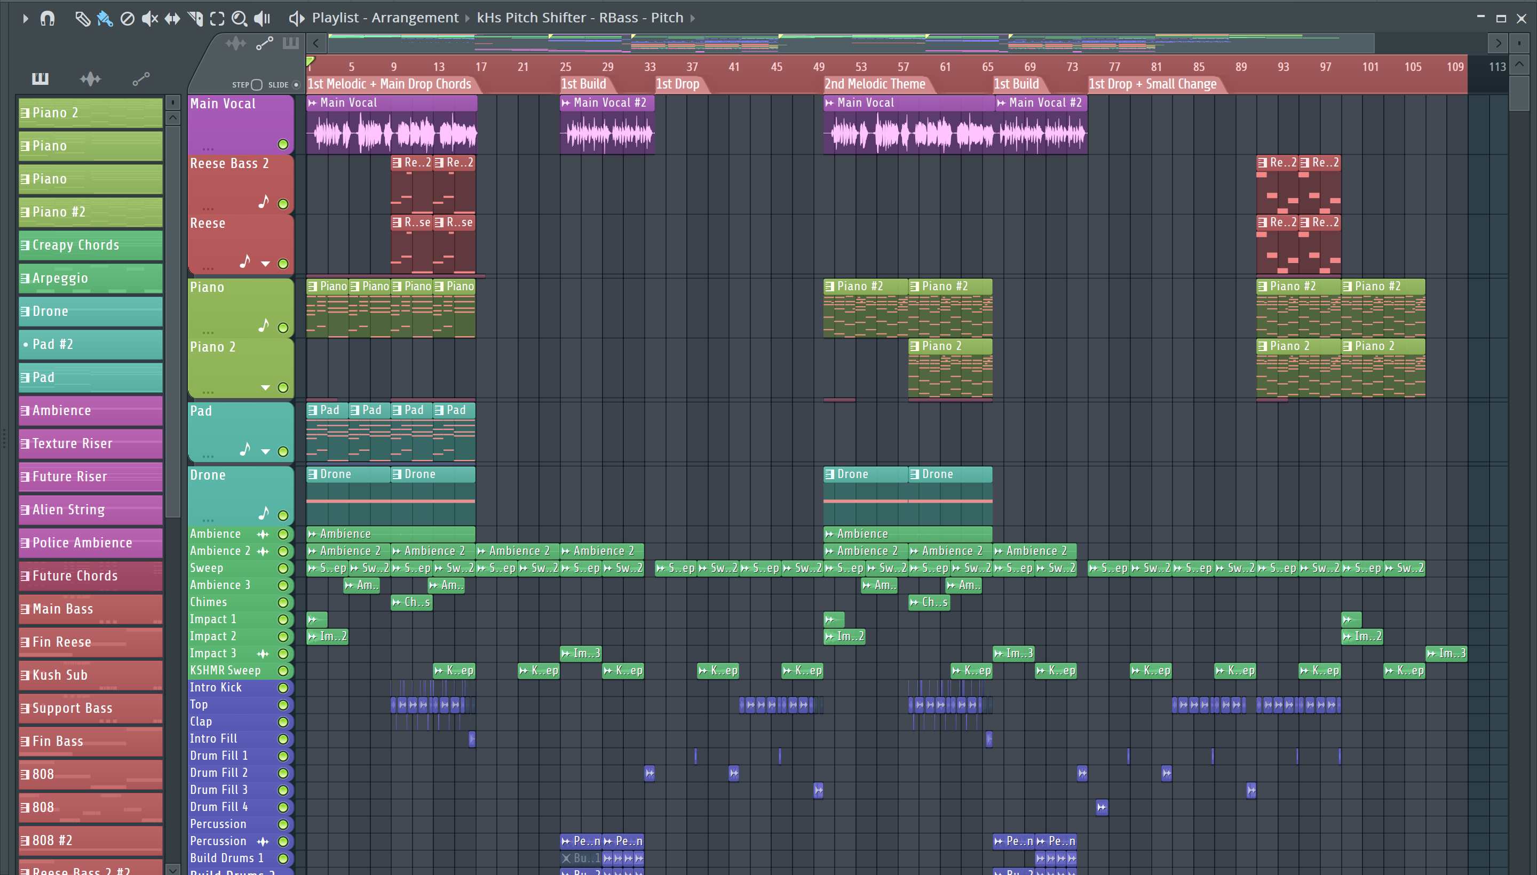Expand the Pad track dropdown arrow
This screenshot has height=875, width=1537.
(265, 451)
